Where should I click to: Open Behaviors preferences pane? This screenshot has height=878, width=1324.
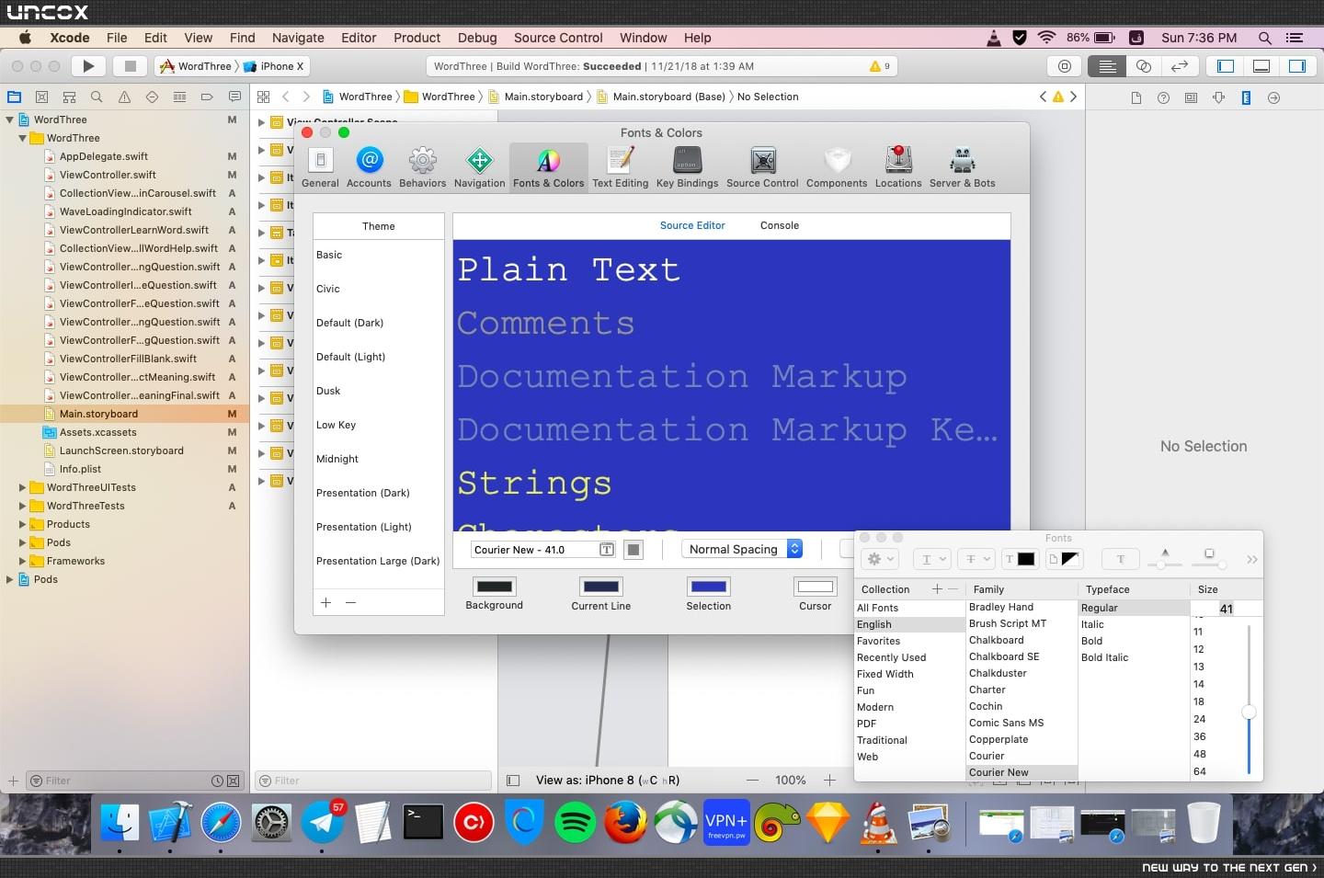coord(422,167)
